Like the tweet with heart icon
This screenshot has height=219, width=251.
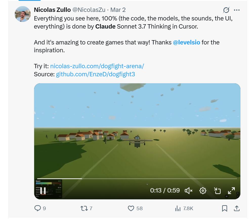pos(131,208)
